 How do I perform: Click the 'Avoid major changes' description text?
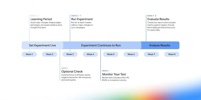click(x=46, y=25)
